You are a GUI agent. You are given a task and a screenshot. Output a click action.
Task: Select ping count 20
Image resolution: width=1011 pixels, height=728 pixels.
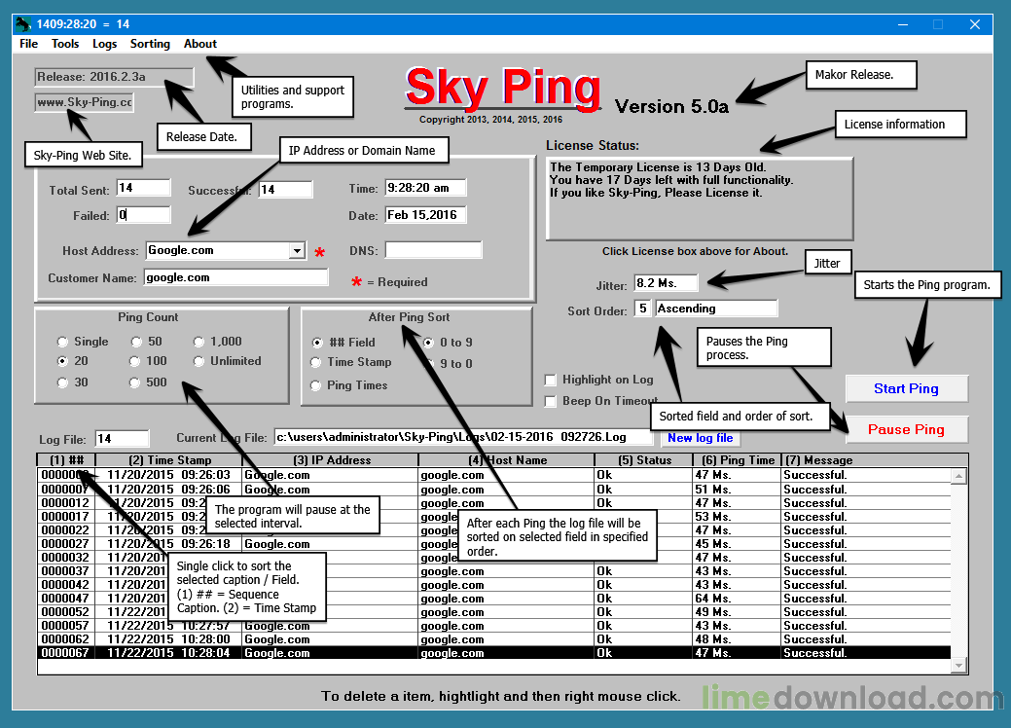point(72,361)
